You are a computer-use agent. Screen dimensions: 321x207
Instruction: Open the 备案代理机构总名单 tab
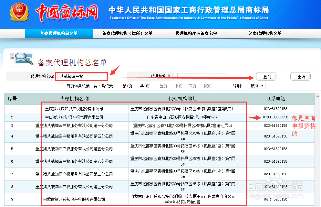[59, 33]
